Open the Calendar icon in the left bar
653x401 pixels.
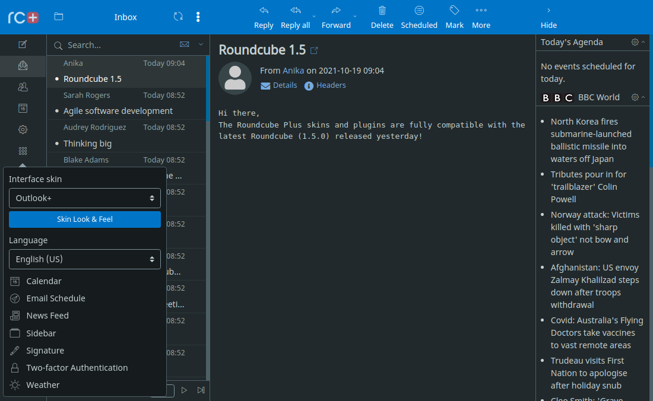click(x=23, y=108)
